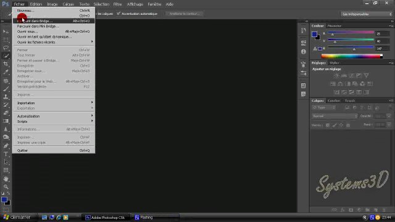395x222 pixels.
Task: Open the Calque menu
Action: [69, 4]
